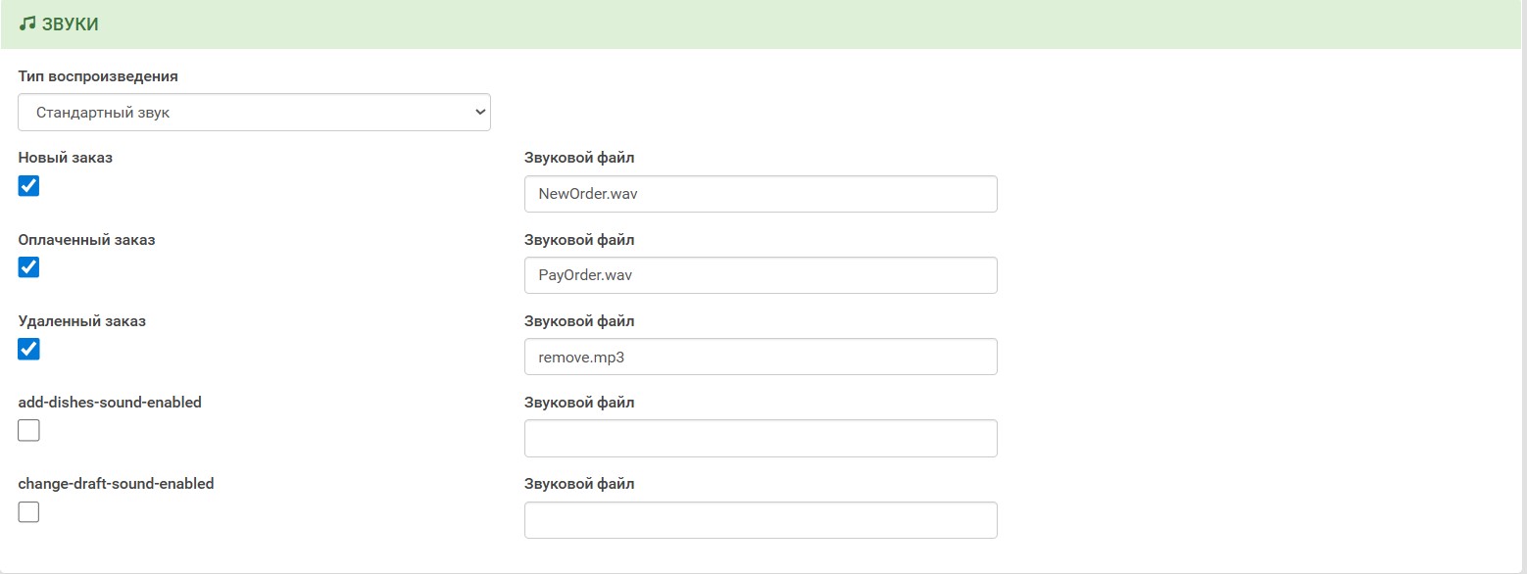
Task: Toggle the Удаленный заказ checkbox off
Action: 29,349
